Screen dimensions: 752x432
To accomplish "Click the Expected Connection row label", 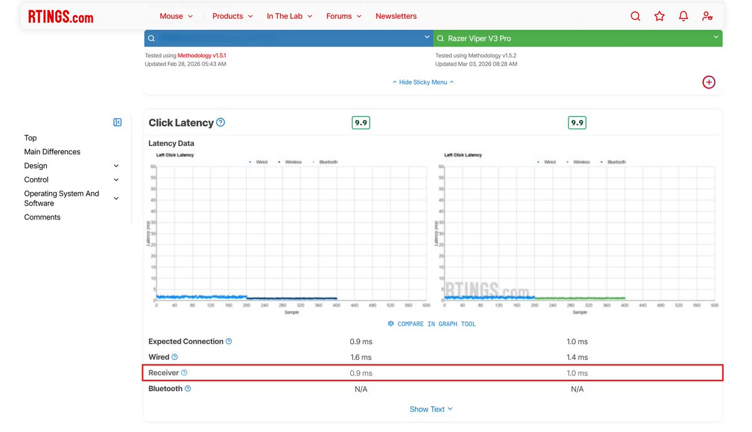I will click(186, 342).
